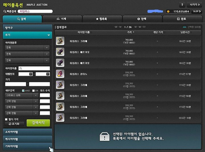Click the minimum 가격 input field
This screenshot has width=205, height=152.
(x=16, y=84)
